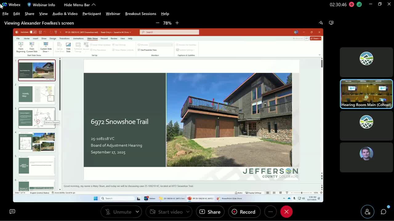This screenshot has height=221, width=394.
Task: Select Hearing Room Main video thumbnail
Action: (x=366, y=94)
